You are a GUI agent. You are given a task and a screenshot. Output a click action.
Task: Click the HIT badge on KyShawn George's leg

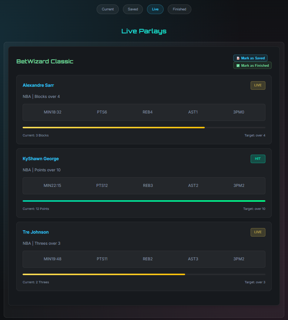tap(258, 159)
